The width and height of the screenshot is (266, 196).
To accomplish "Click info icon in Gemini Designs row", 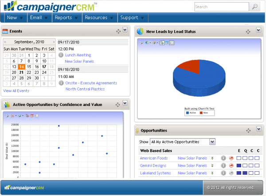I will point(223,165).
